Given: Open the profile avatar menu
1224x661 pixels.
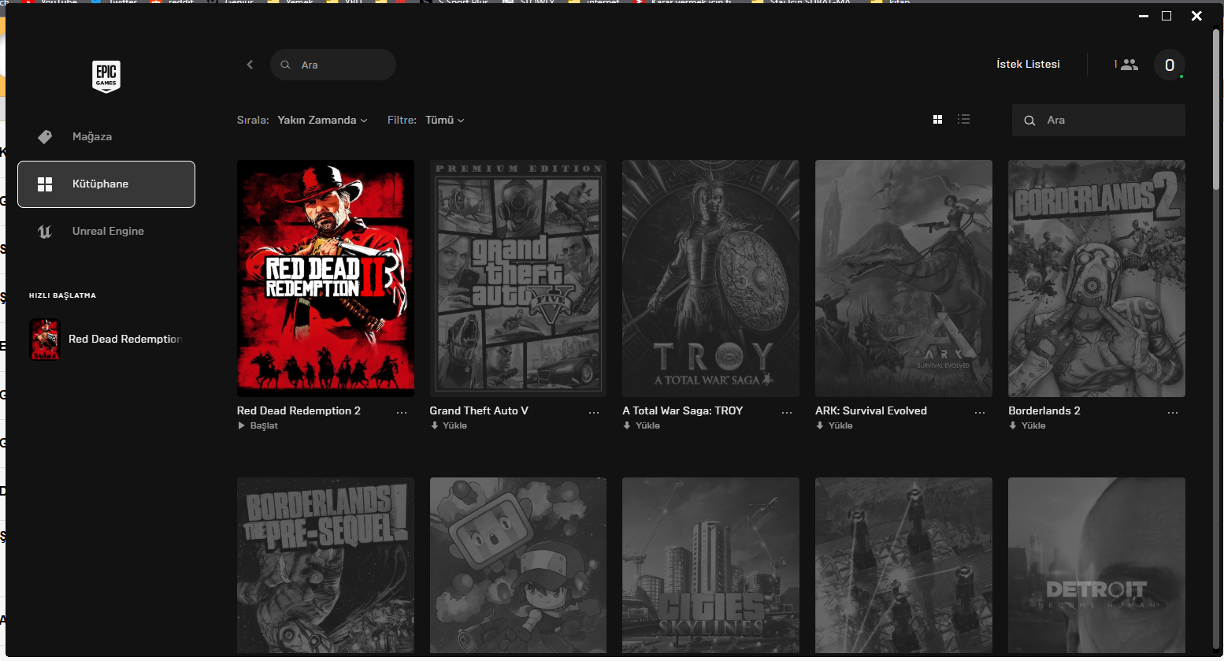Looking at the screenshot, I should [x=1170, y=65].
